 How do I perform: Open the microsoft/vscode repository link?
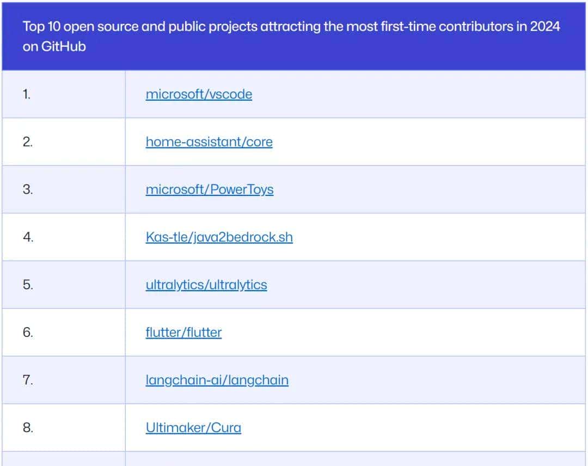pos(199,94)
